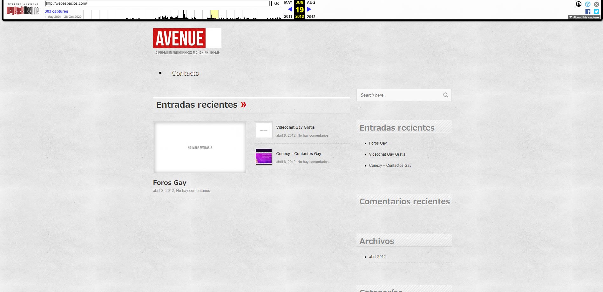Click the help question mark icon
Screen dimensions: 603x292
587,4
